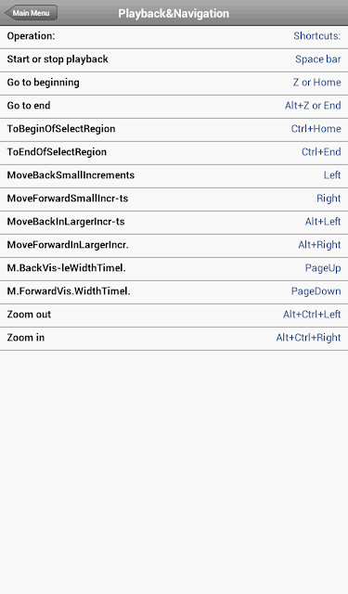This screenshot has width=348, height=594.
Task: Select the Zoom in row
Action: (174, 339)
